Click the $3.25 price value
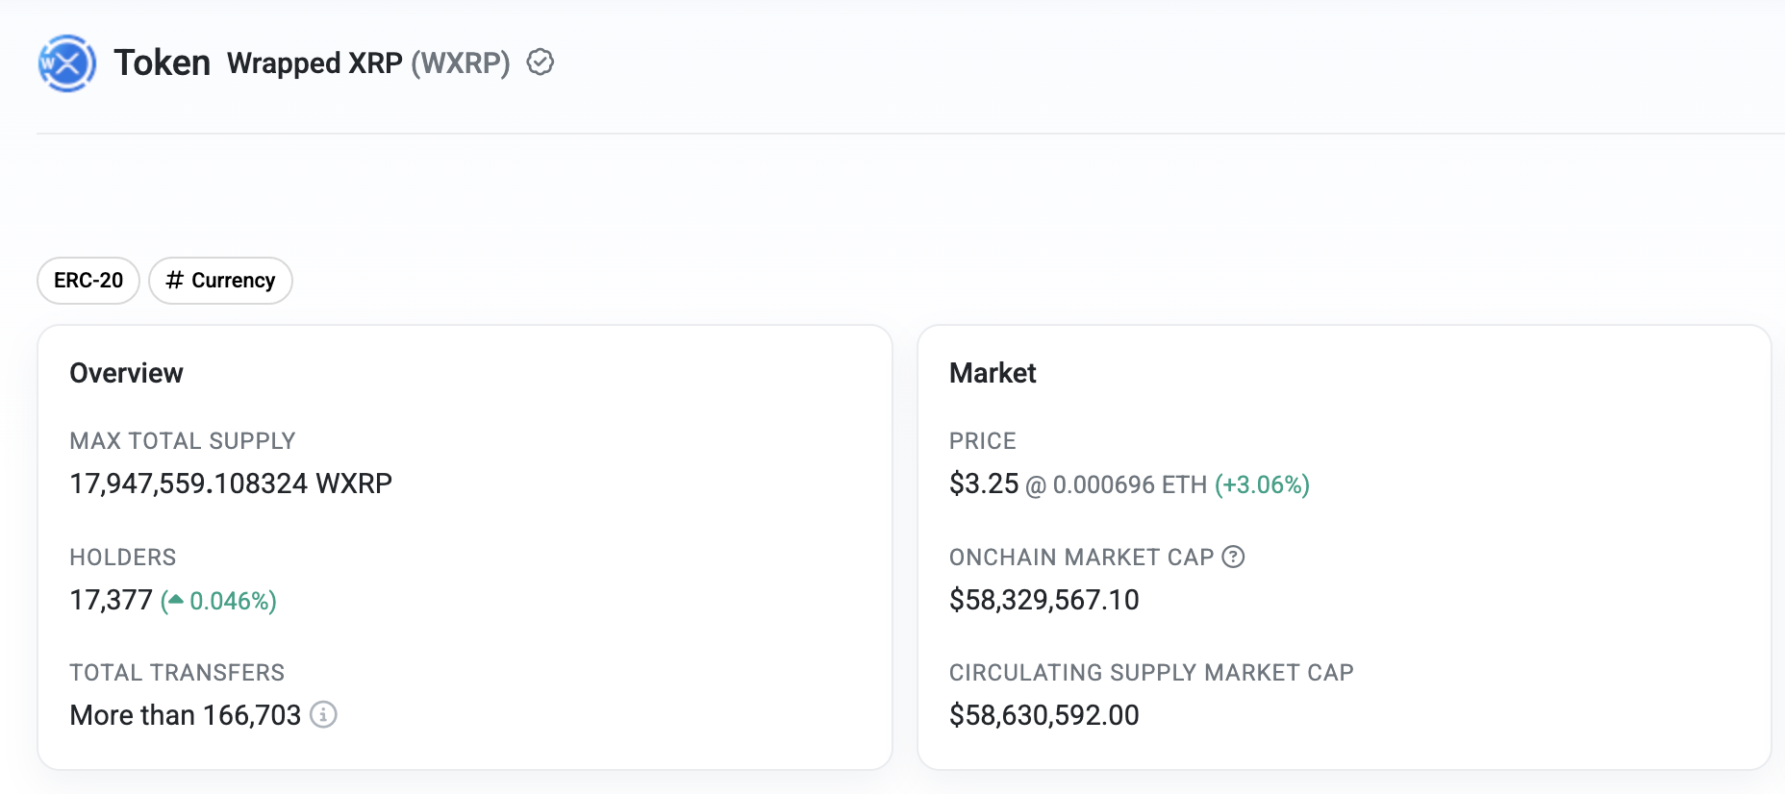 [983, 484]
